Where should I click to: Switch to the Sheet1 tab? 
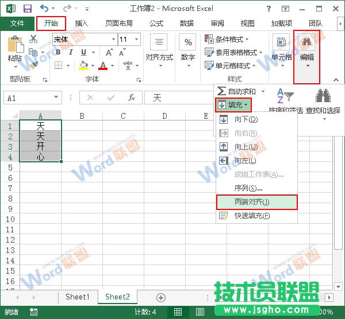[78, 297]
